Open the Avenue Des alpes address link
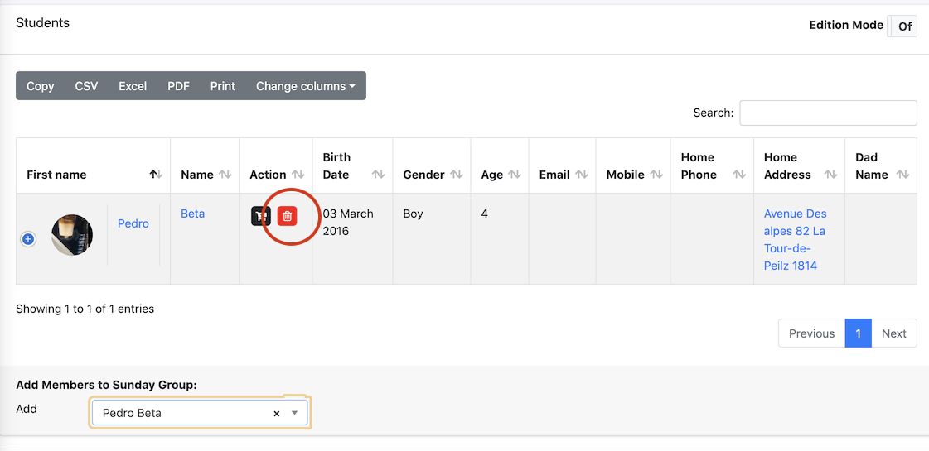Viewport: 929px width, 451px height. pos(795,240)
